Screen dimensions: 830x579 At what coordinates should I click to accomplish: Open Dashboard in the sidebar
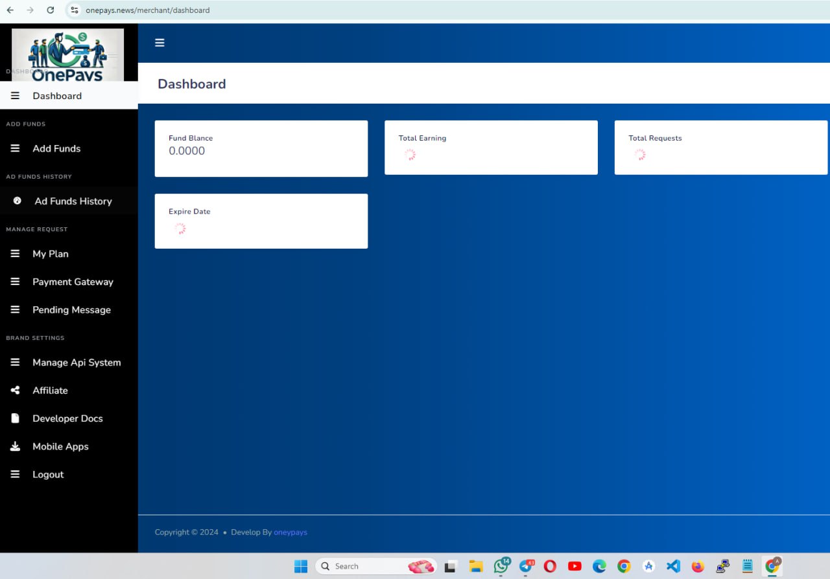tap(57, 96)
